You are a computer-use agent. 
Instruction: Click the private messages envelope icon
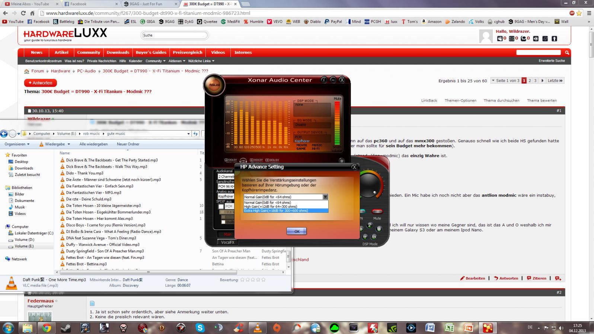point(511,38)
